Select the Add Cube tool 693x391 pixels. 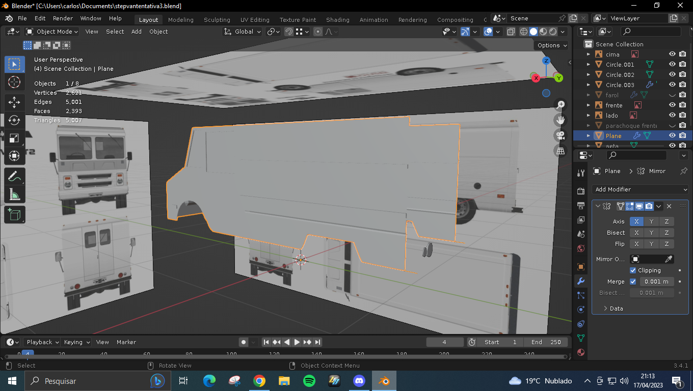[x=14, y=215]
